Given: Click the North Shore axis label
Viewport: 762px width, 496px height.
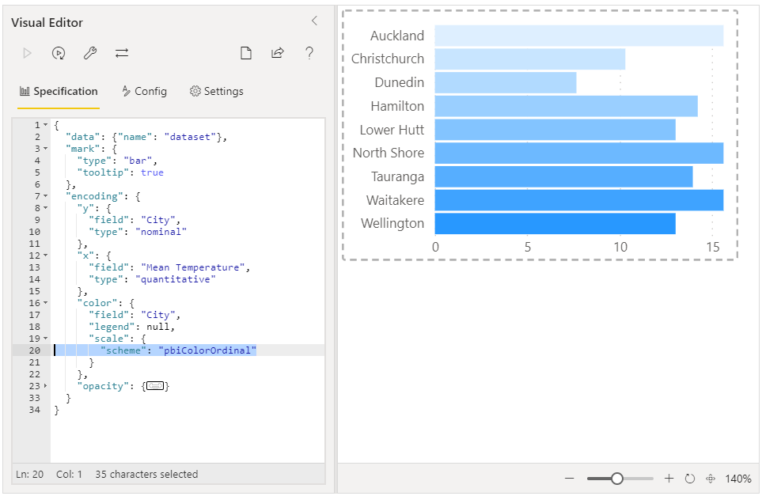Looking at the screenshot, I should (389, 153).
